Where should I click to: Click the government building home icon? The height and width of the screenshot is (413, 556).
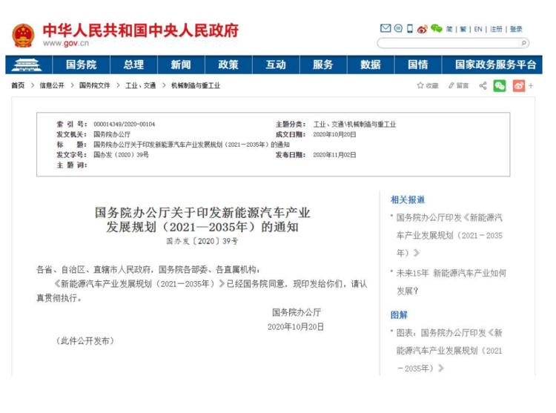27,65
